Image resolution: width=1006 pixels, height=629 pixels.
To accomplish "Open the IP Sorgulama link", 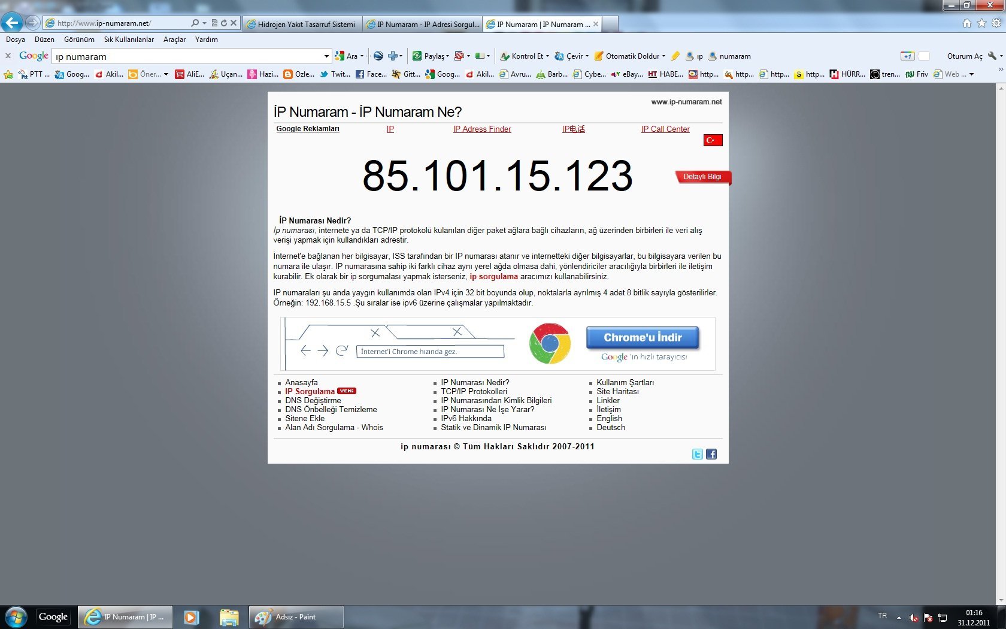I will tap(310, 392).
